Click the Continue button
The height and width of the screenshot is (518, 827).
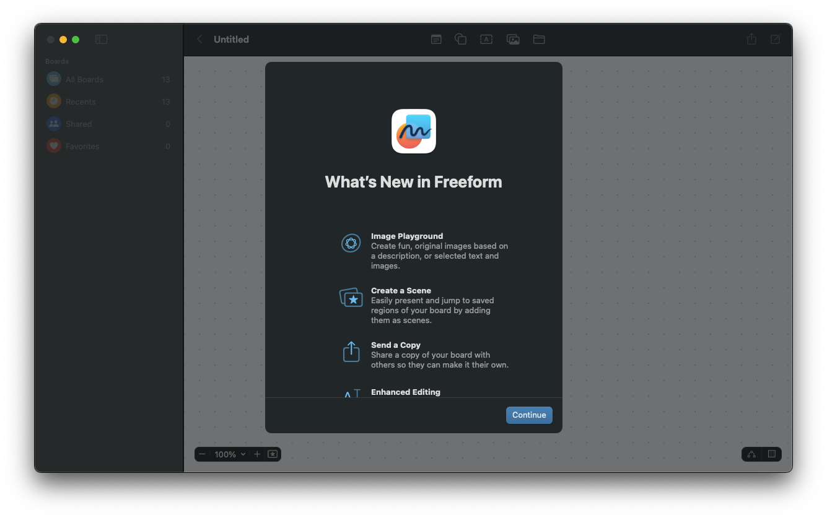[x=529, y=415]
